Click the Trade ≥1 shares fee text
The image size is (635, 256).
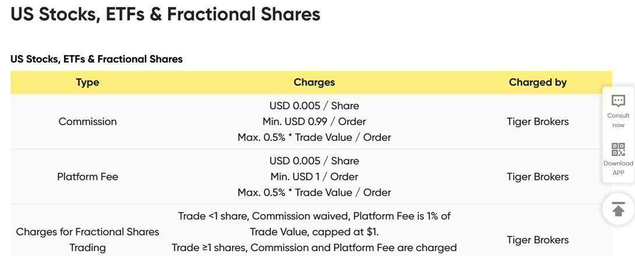pyautogui.click(x=314, y=247)
